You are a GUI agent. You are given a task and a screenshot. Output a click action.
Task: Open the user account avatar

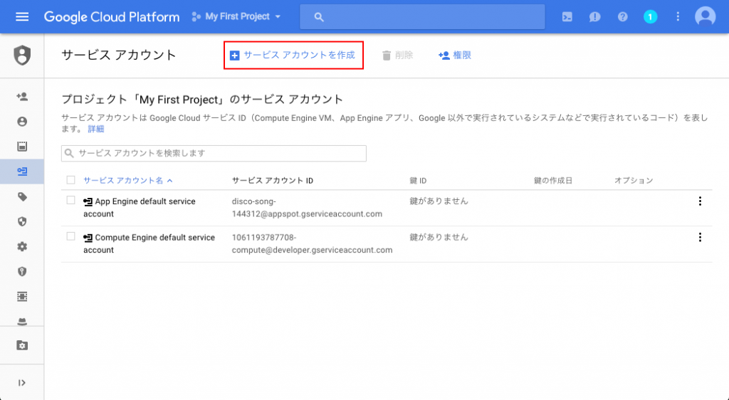click(x=706, y=17)
